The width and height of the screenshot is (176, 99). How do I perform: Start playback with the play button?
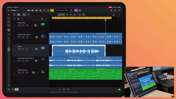pyautogui.click(x=40, y=10)
